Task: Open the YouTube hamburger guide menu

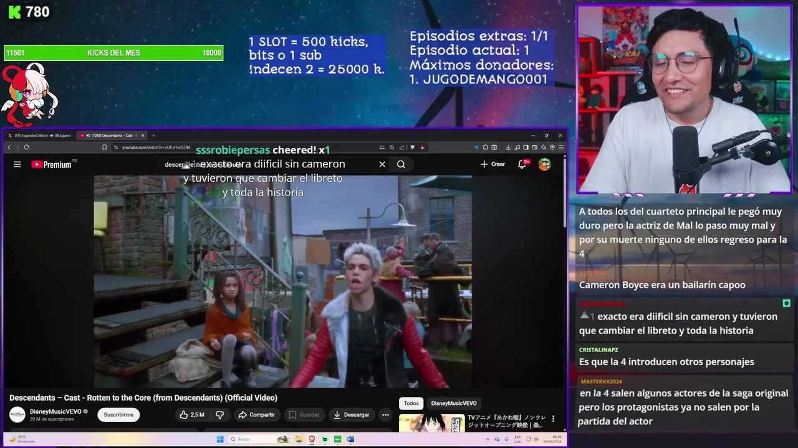Action: click(x=17, y=164)
